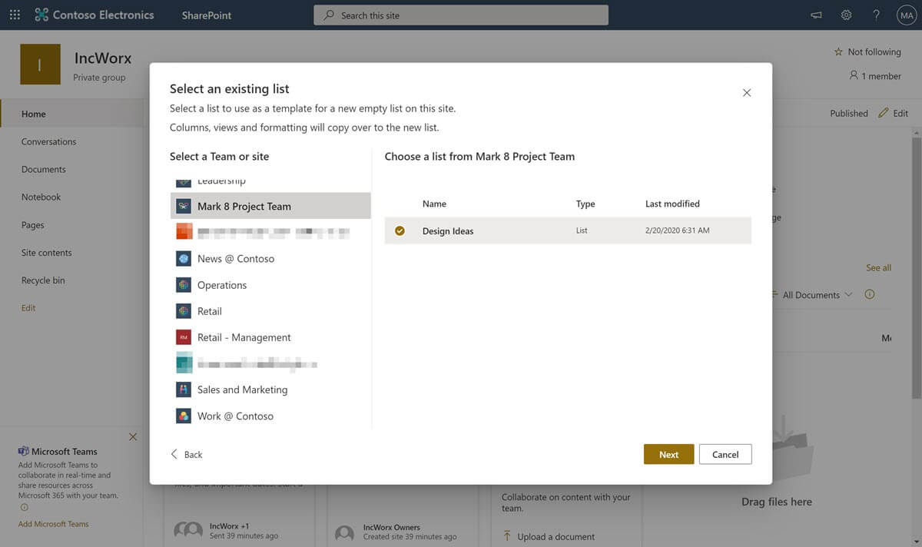Click the Operations site icon
This screenshot has width=922, height=547.
(183, 284)
